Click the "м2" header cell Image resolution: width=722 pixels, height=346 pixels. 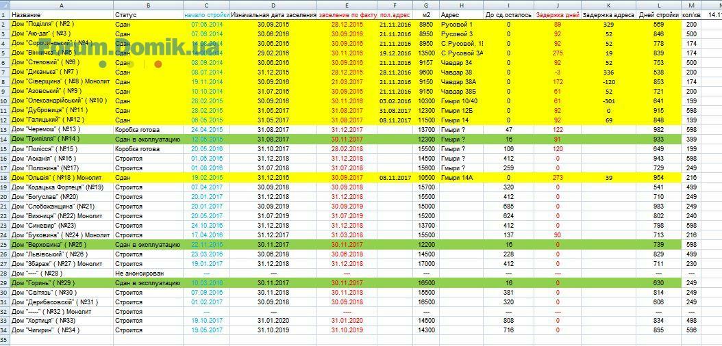click(x=426, y=15)
